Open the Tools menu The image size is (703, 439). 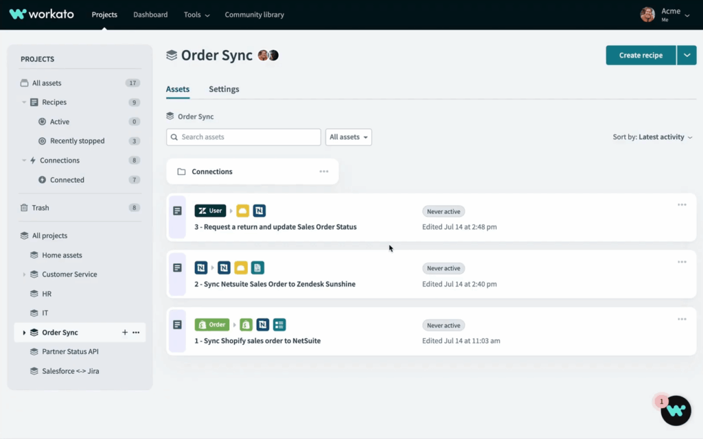(196, 15)
